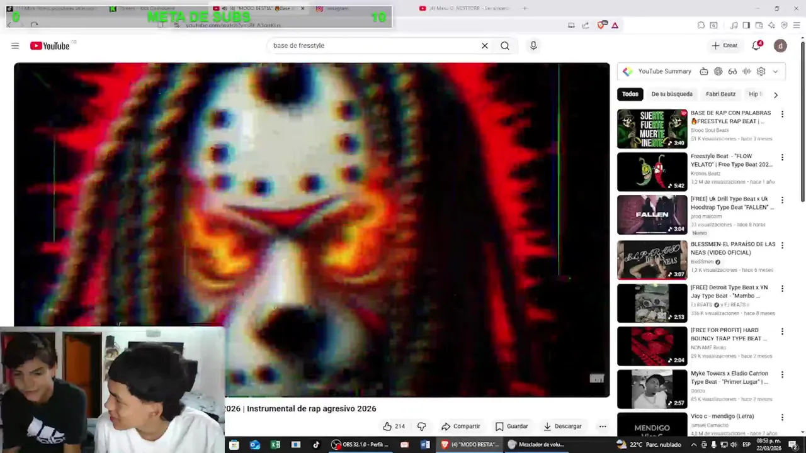Open 'Mezclador de volu...' taskbar window
This screenshot has height=453, width=806.
[x=537, y=444]
